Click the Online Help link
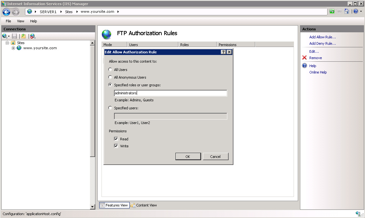The width and height of the screenshot is (365, 218). [x=318, y=72]
